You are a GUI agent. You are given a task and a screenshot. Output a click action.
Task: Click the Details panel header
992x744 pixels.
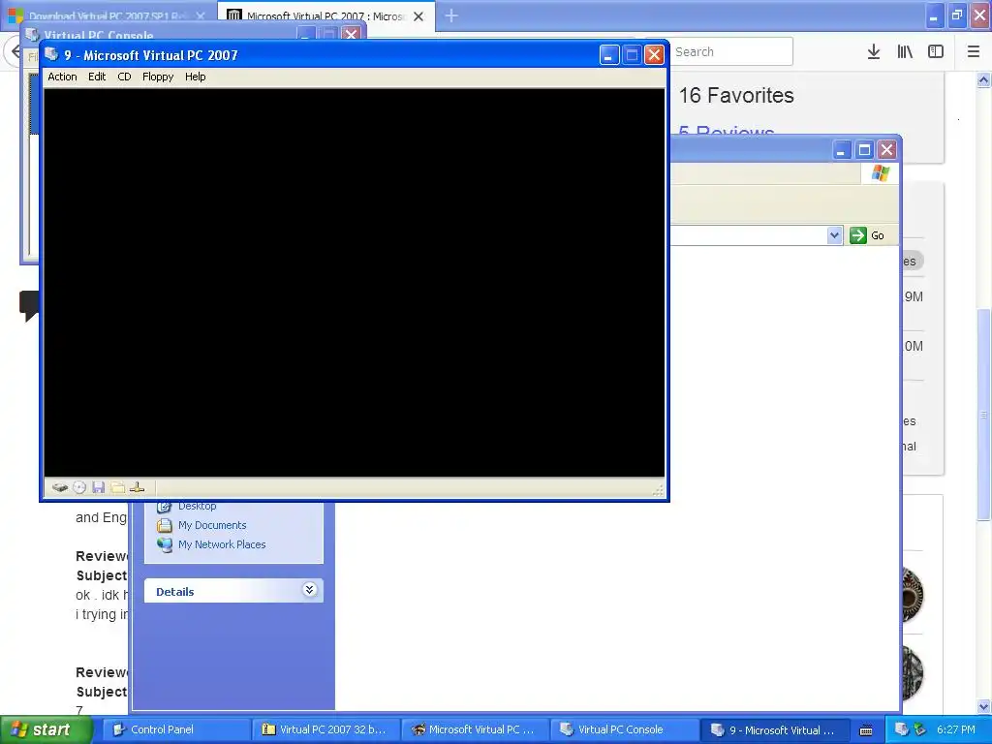click(x=233, y=591)
